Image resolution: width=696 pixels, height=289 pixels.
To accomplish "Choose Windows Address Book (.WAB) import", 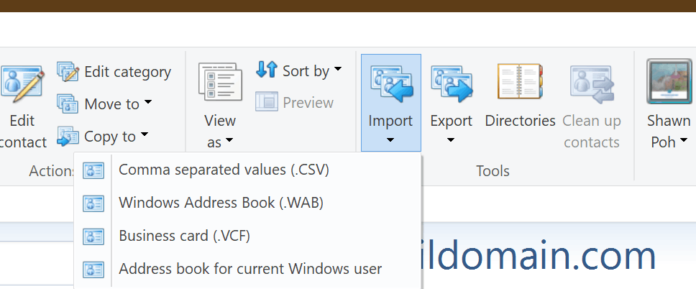I will [247, 203].
